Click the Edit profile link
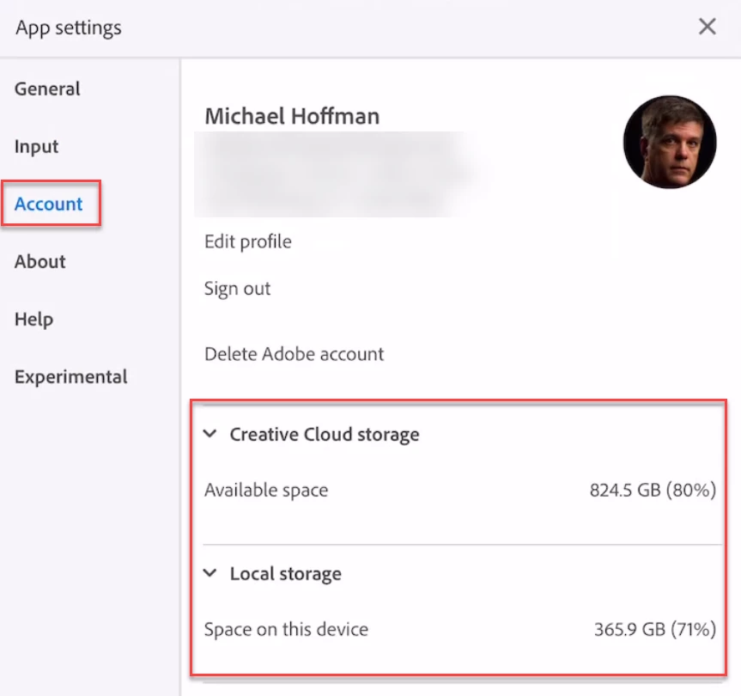 (247, 241)
